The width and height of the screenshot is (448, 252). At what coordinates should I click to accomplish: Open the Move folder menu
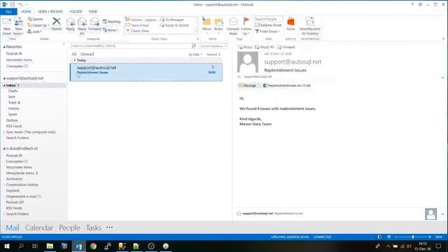tap(206, 26)
